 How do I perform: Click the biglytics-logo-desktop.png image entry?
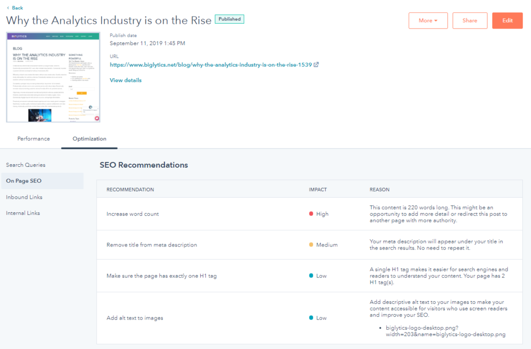(x=445, y=331)
